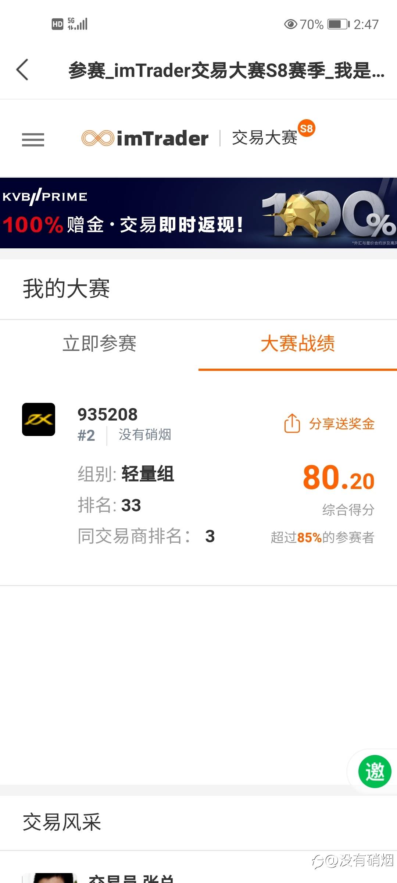Tap the S8 season badge
The width and height of the screenshot is (397, 883).
(306, 128)
